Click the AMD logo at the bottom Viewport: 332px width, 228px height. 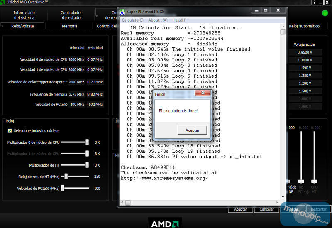click(x=165, y=223)
